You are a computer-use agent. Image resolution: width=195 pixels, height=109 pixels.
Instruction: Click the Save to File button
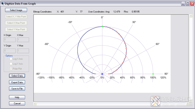click(x=17, y=88)
